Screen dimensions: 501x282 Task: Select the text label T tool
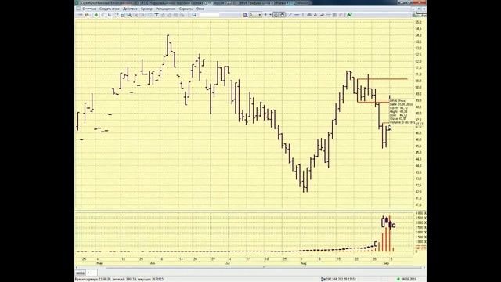(157, 15)
